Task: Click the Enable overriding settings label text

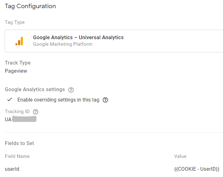Action: (x=58, y=100)
